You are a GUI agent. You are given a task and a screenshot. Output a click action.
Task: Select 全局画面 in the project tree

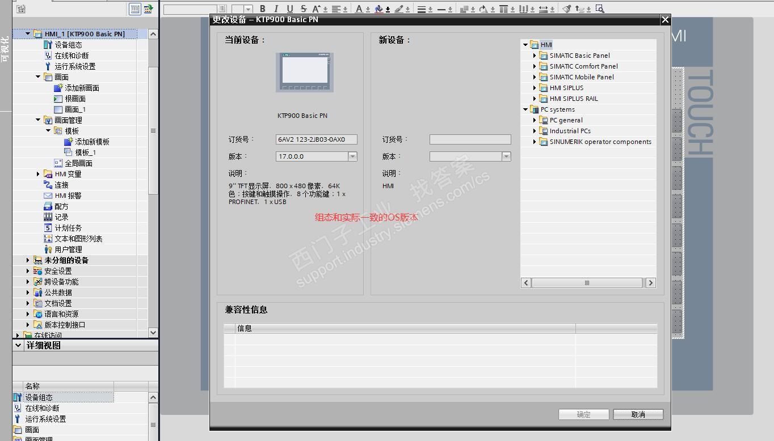click(78, 163)
